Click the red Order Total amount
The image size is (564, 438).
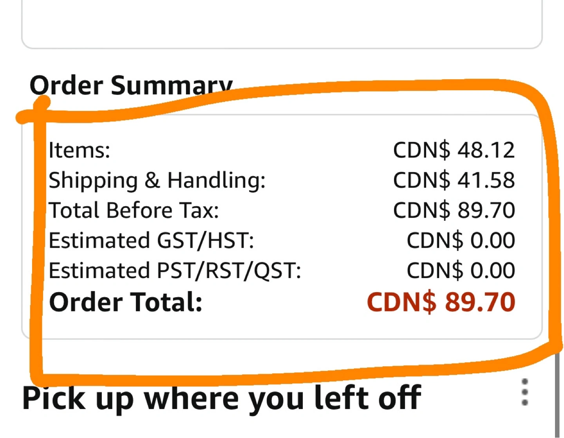click(x=441, y=302)
